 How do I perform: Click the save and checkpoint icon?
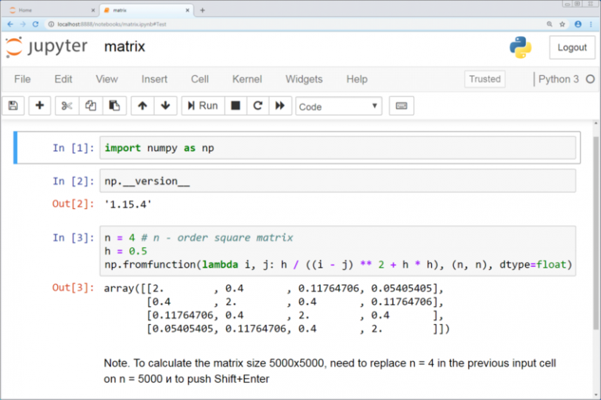(x=13, y=106)
